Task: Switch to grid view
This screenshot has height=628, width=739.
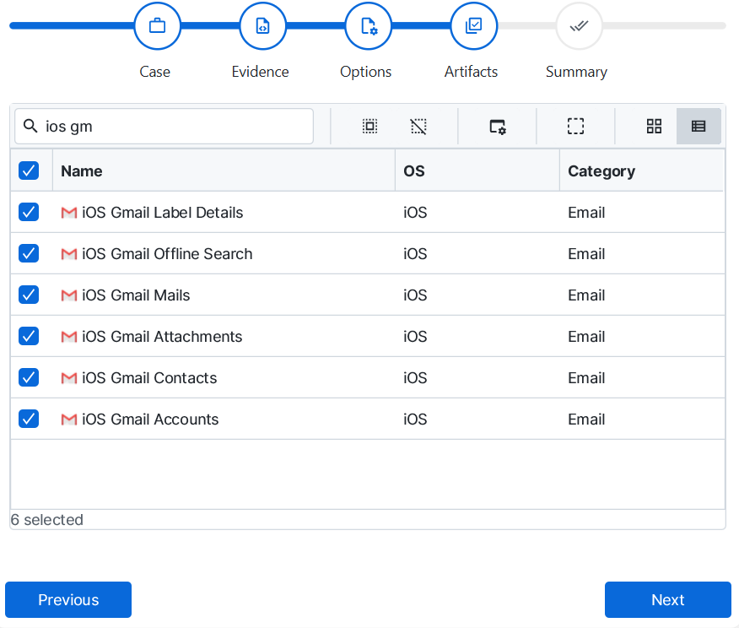Action: point(654,127)
